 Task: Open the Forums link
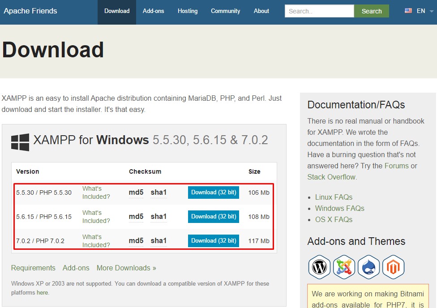point(397,166)
